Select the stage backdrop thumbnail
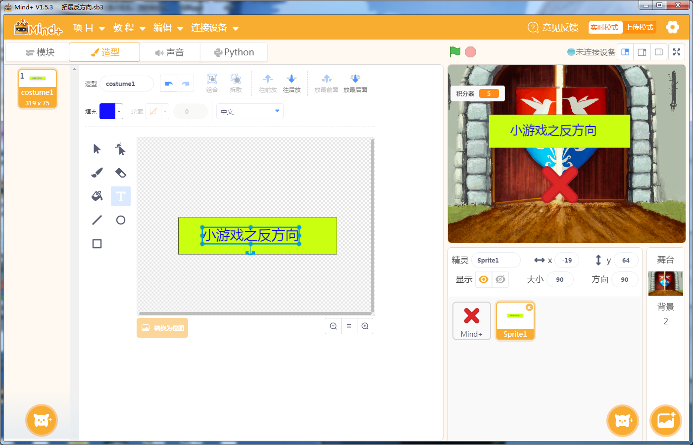Viewport: 693px width, 445px height. click(666, 283)
